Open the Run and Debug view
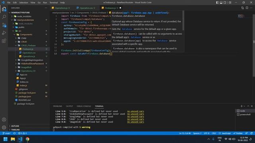255x143 pixels. tap(4, 33)
